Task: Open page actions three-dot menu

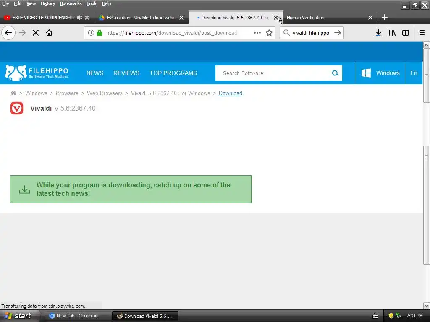Action: (257, 33)
